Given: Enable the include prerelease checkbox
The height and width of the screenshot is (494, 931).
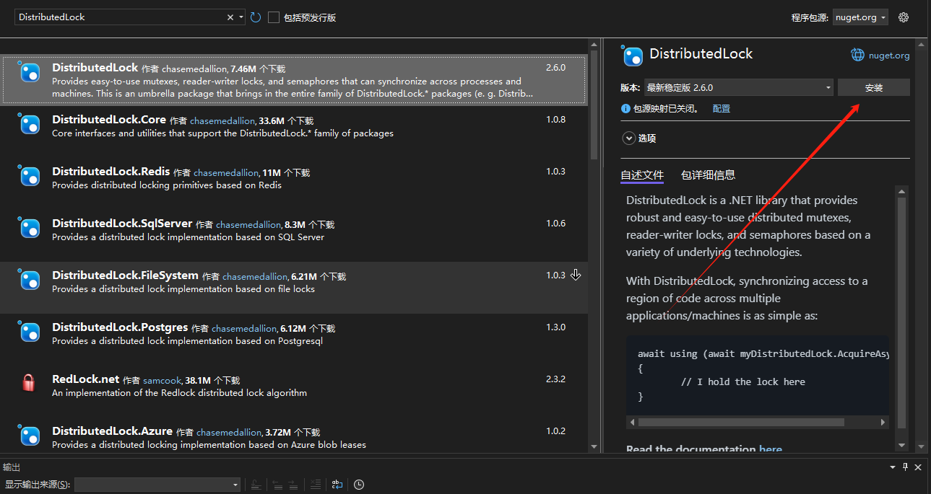Looking at the screenshot, I should click(274, 17).
